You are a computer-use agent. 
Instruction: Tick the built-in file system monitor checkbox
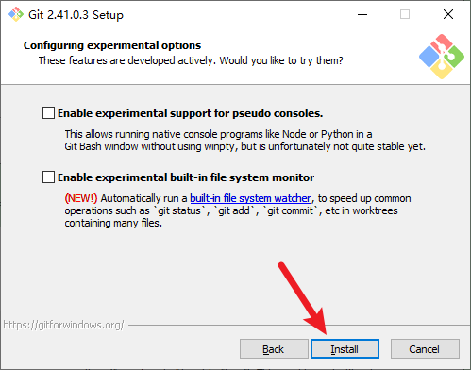[48, 177]
